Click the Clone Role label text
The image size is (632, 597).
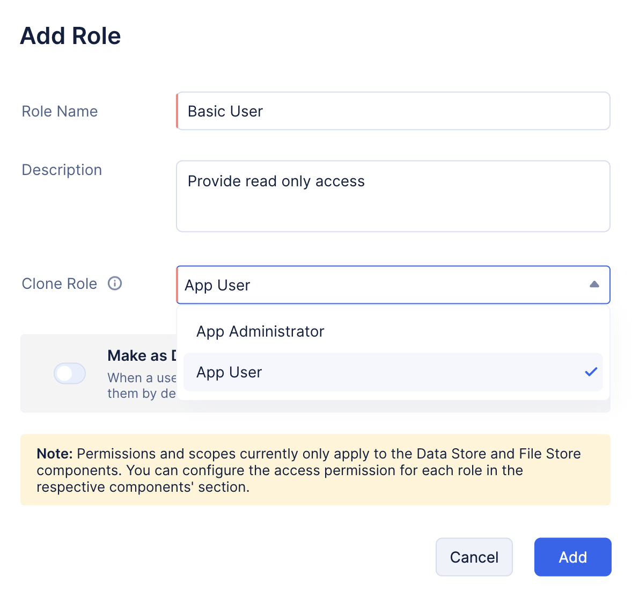[59, 283]
